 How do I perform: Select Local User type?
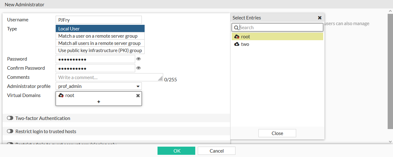pyautogui.click(x=100, y=29)
